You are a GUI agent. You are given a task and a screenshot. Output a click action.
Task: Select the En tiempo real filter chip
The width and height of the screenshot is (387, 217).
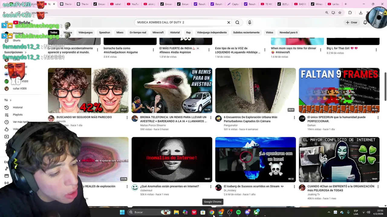click(x=138, y=33)
